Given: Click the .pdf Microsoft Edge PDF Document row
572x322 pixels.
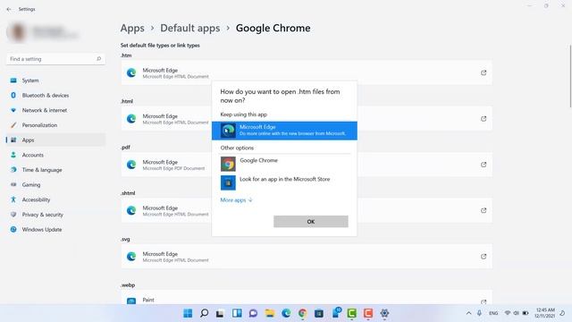Looking at the screenshot, I should (x=307, y=165).
